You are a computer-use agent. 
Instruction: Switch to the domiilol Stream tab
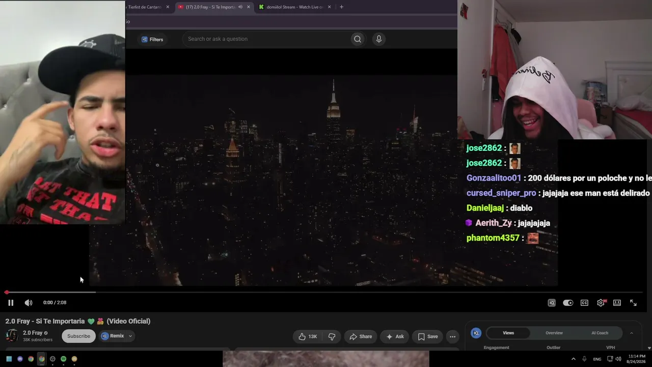point(294,7)
